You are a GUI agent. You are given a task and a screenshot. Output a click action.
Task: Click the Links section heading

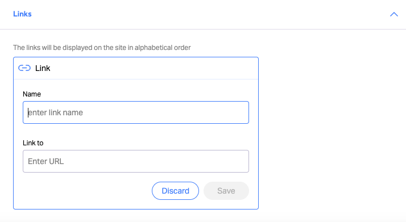coord(22,14)
